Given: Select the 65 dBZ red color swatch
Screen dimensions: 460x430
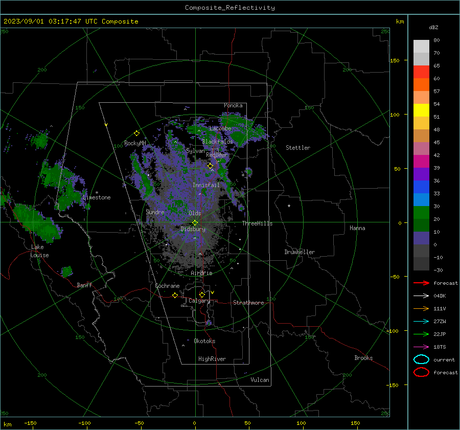Looking at the screenshot, I should click(421, 72).
